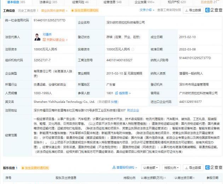
Task: Open the 企业类型 label link
Action: pyautogui.click(x=11, y=73)
